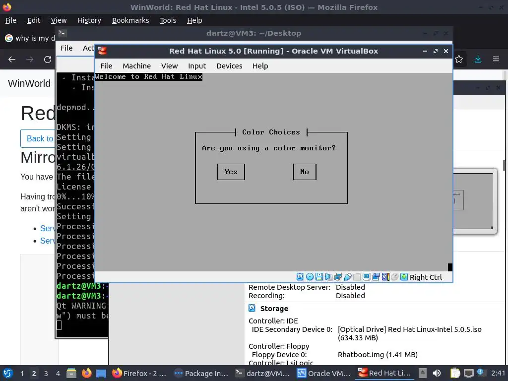Open the start menu from the taskbar
The height and width of the screenshot is (381, 508).
tap(8, 373)
